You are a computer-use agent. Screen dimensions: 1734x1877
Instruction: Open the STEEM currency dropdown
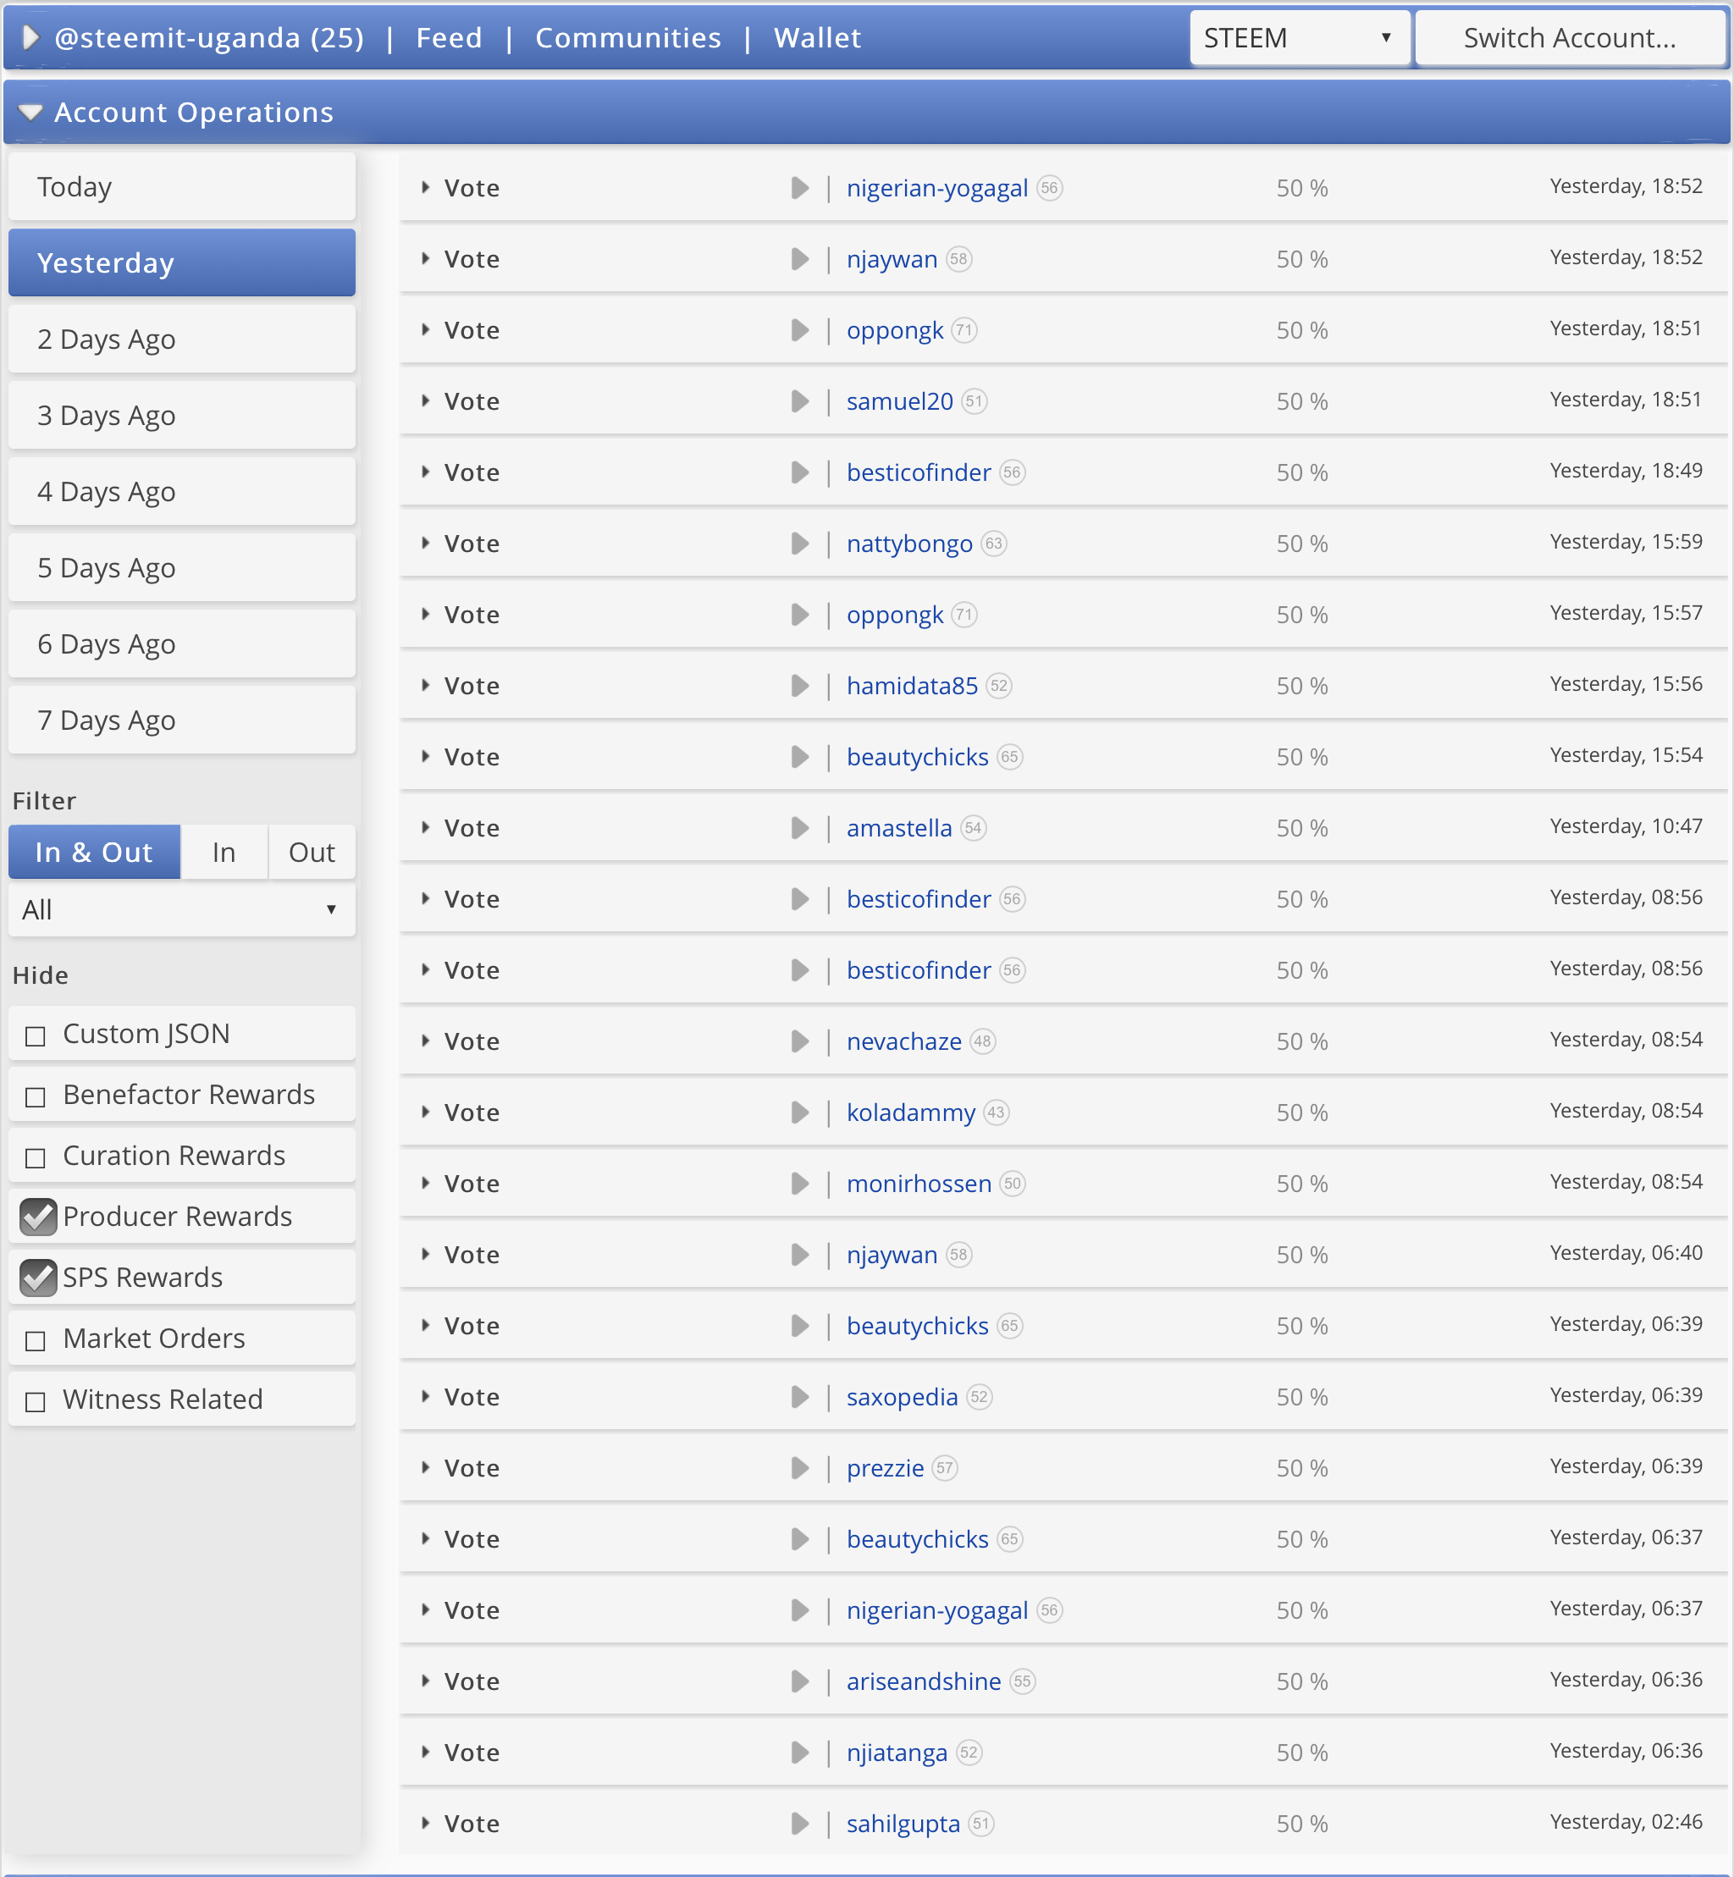[x=1299, y=37]
